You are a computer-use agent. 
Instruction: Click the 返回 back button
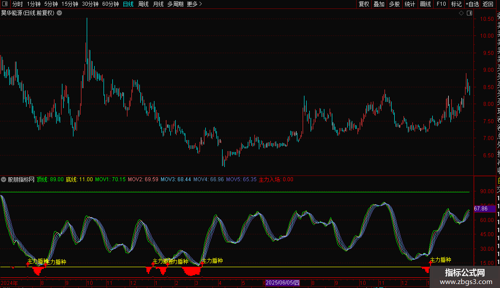click(488, 4)
